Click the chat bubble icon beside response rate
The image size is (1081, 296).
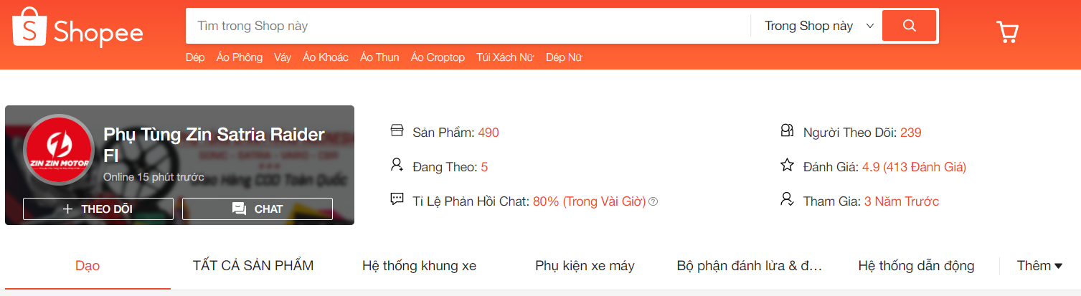pos(397,199)
